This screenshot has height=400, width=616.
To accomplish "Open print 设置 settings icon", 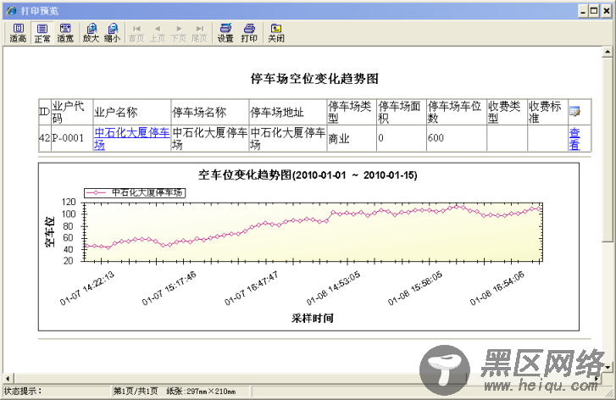I will (225, 33).
